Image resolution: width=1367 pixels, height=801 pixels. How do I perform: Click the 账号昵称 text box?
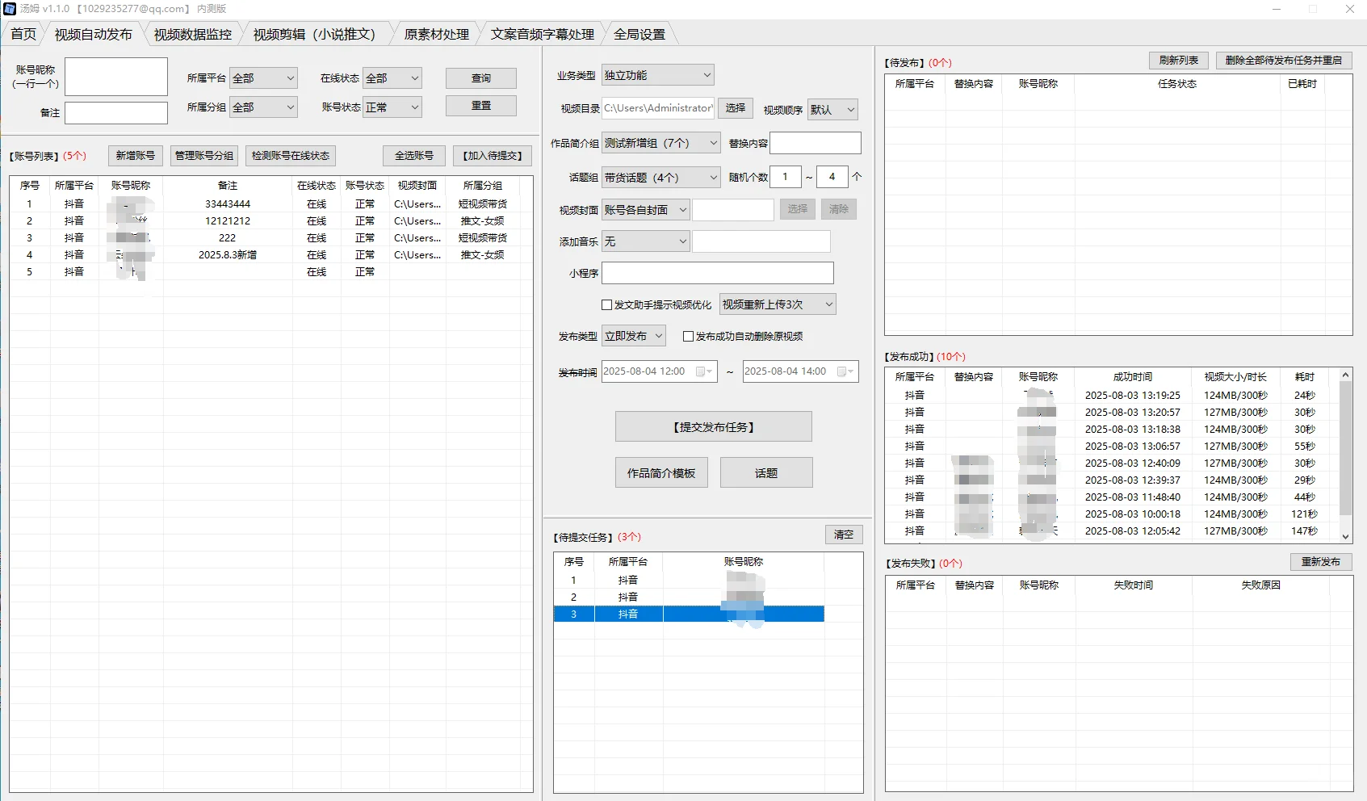tap(116, 77)
